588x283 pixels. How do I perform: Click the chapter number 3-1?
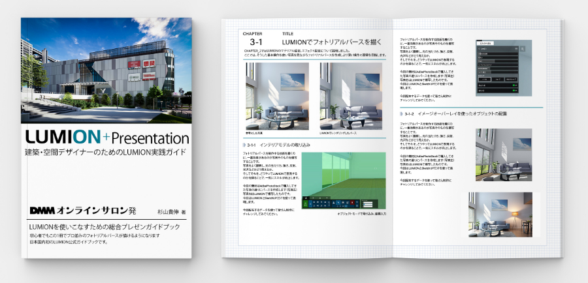click(x=257, y=42)
